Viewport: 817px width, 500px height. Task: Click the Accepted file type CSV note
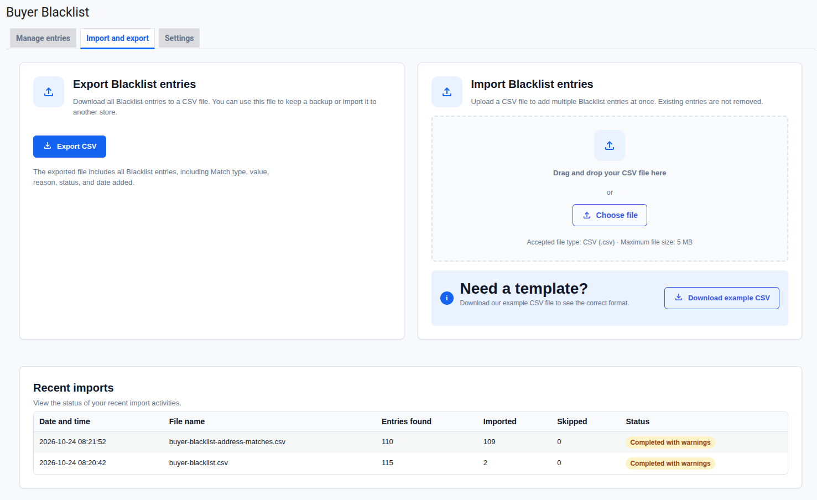(x=610, y=242)
